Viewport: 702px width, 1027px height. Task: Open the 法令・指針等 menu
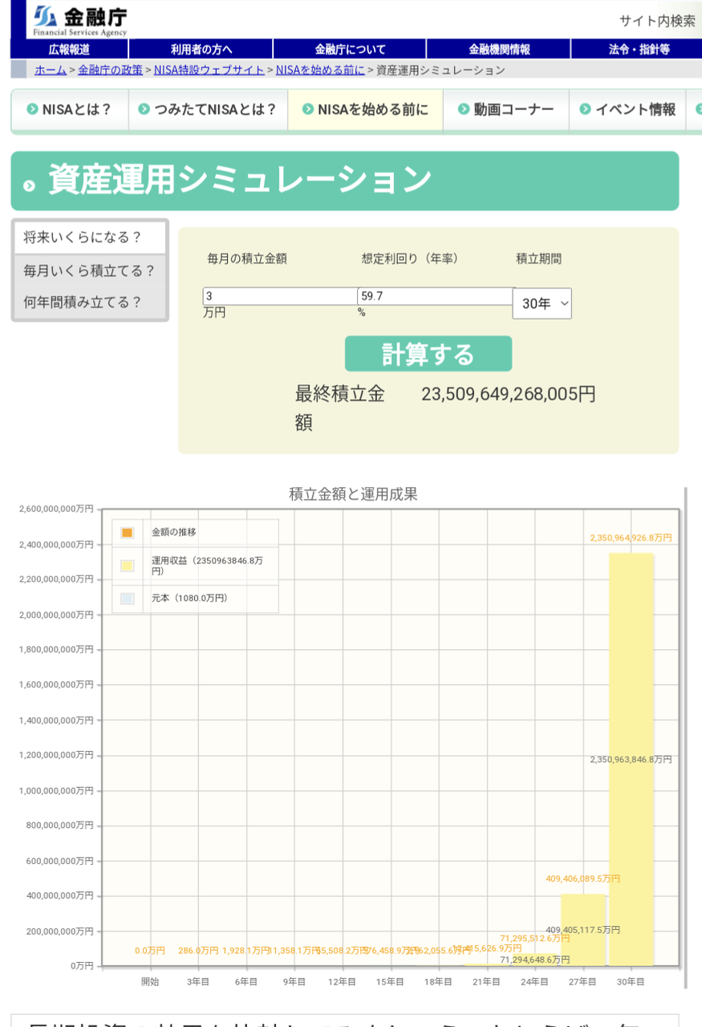pyautogui.click(x=638, y=49)
